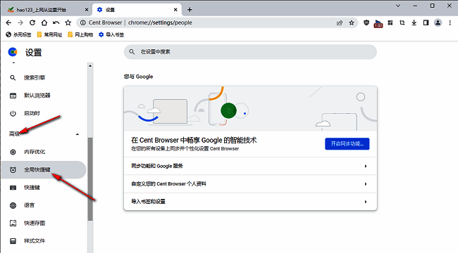Click the default browser sidebar icon
458x253 pixels.
[13, 96]
